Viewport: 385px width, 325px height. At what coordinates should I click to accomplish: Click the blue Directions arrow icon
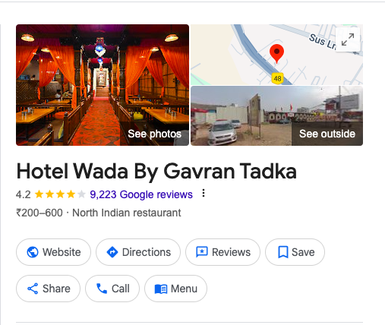[x=112, y=252]
